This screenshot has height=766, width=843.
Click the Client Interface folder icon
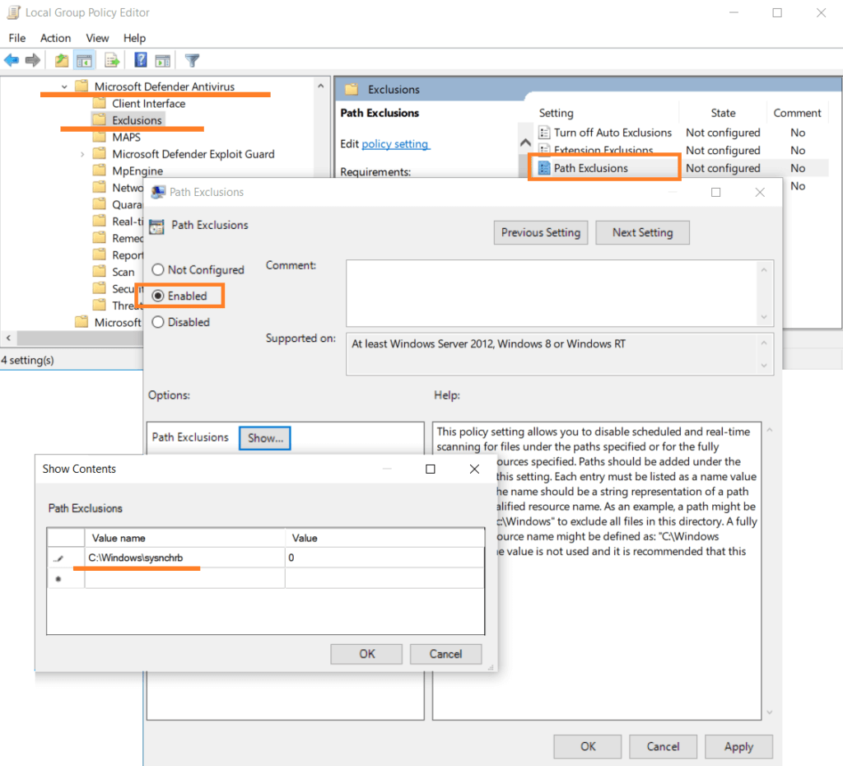click(100, 103)
